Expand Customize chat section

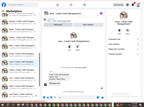124,39
